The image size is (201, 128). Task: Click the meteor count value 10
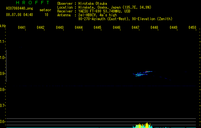pyautogui.click(x=46, y=15)
